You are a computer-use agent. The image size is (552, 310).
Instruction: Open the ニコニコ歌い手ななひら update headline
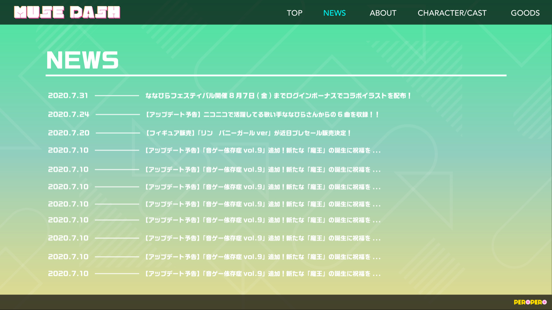[262, 115]
